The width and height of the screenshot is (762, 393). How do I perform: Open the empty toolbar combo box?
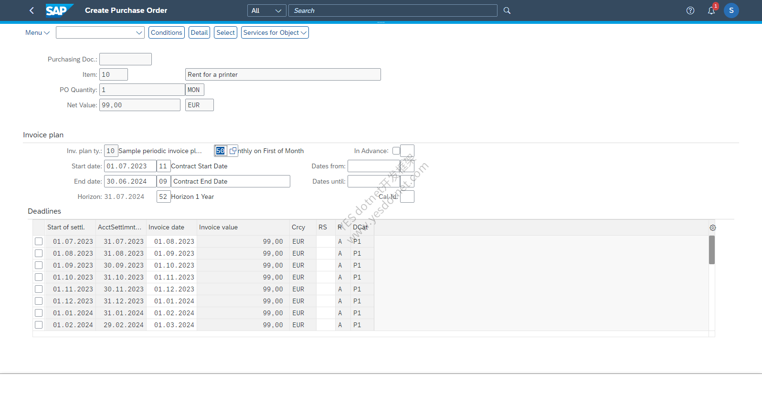tap(100, 32)
